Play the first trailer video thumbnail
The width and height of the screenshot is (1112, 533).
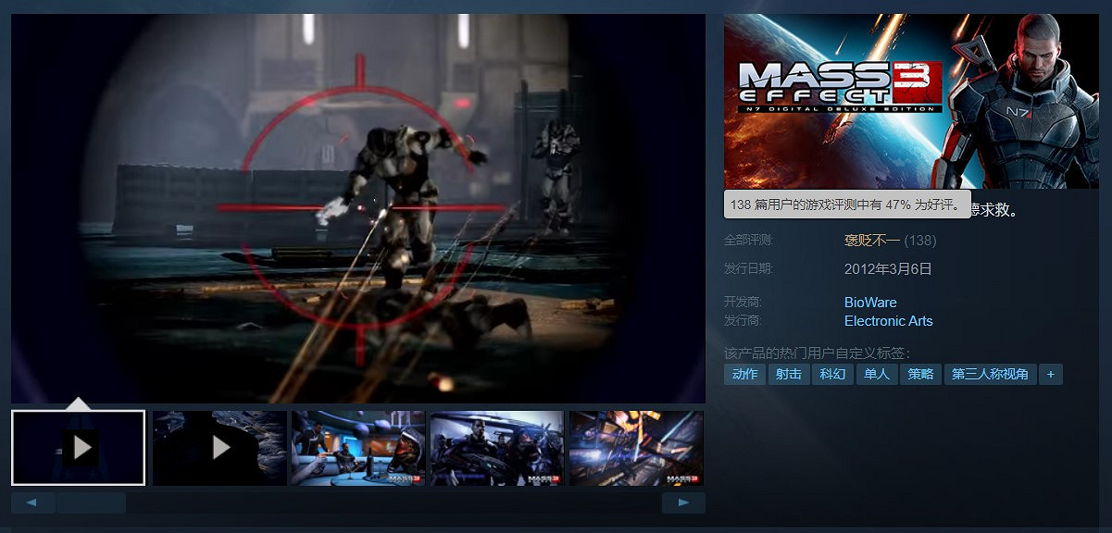[79, 448]
